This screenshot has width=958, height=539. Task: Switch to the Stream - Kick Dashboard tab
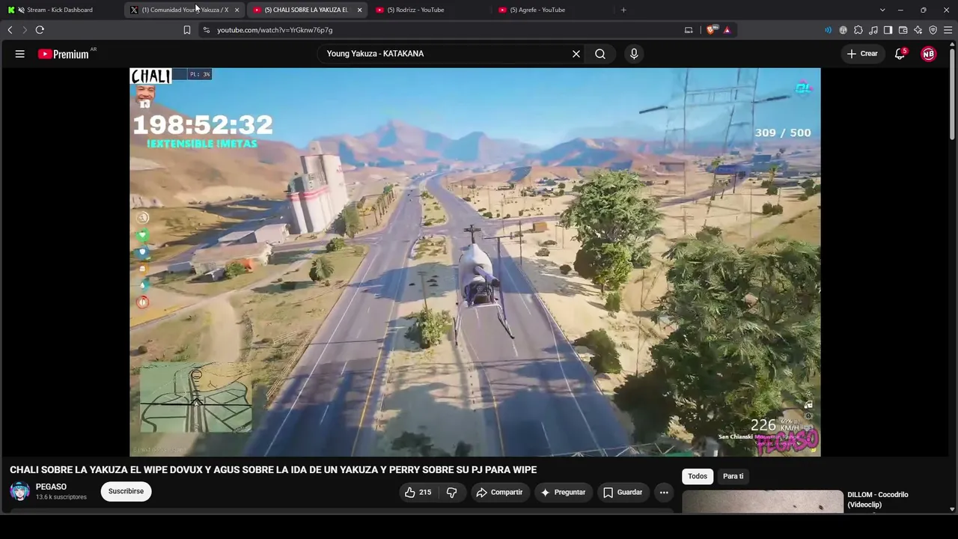(x=61, y=10)
